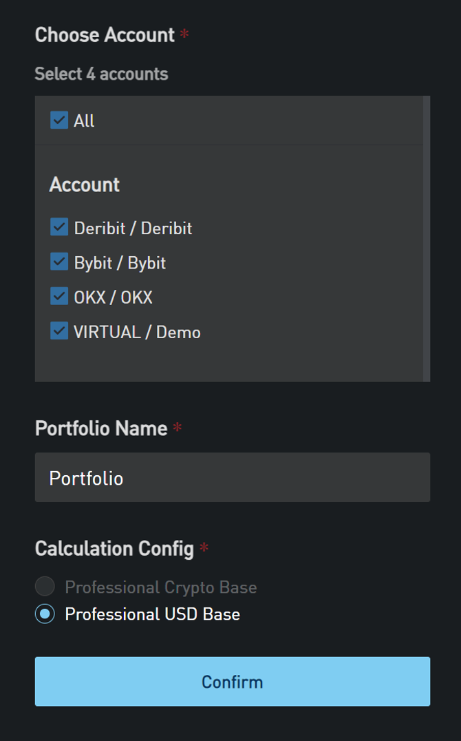Choose the Professional USD Base radio button
This screenshot has width=461, height=741.
(45, 614)
